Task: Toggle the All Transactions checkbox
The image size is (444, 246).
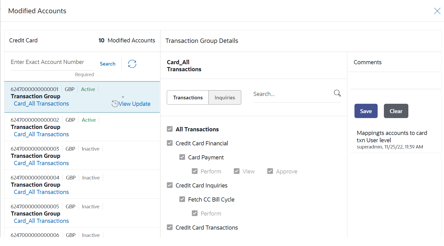Action: (170, 129)
